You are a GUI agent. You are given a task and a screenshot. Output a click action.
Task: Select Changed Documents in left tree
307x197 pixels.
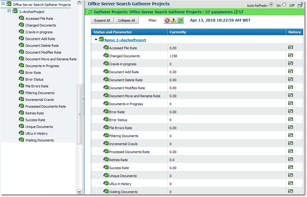[x=41, y=25]
